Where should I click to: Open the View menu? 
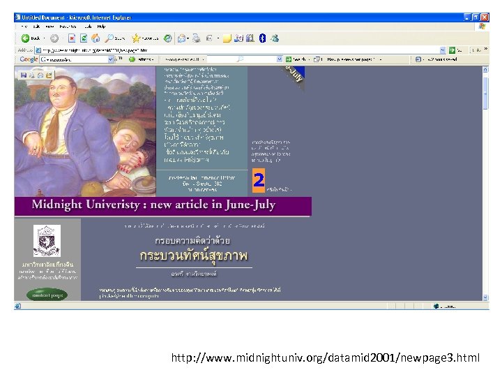[50, 27]
